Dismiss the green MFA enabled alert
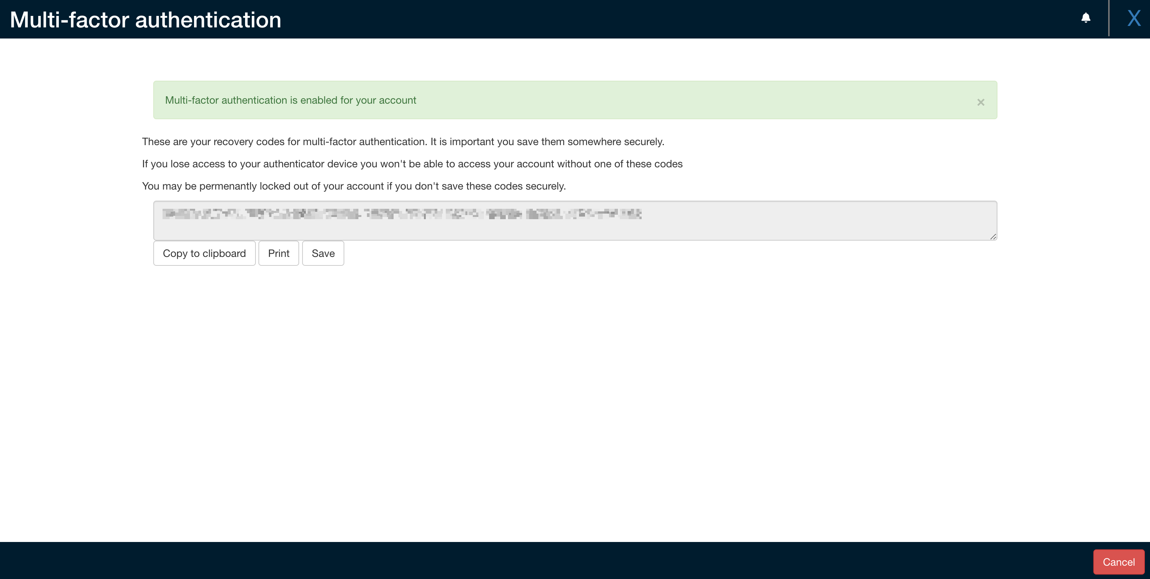Viewport: 1150px width, 579px height. click(980, 102)
